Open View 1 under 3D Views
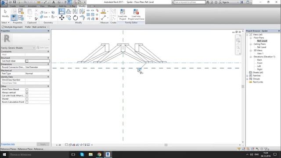 (x=260, y=54)
